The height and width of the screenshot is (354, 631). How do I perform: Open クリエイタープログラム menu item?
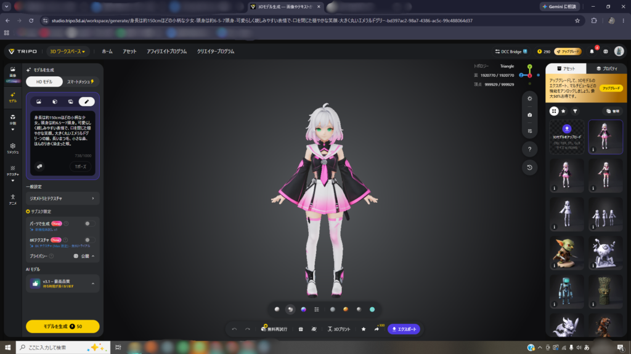215,52
